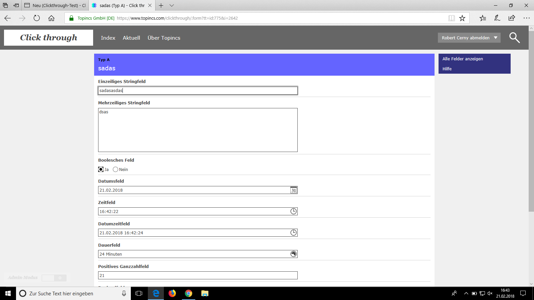Expand the Robert Cerny abmelden dropdown
This screenshot has width=534, height=300.
pyautogui.click(x=496, y=38)
